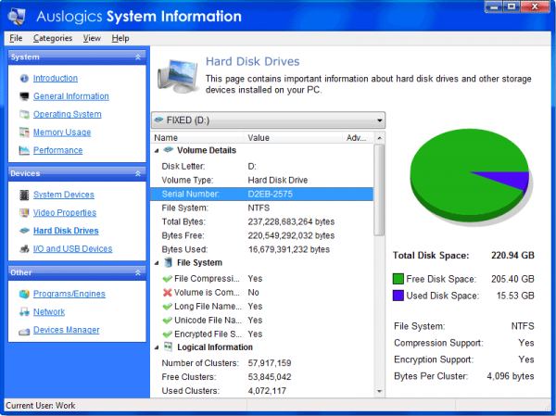Click the Introduction info icon in sidebar

pos(24,79)
